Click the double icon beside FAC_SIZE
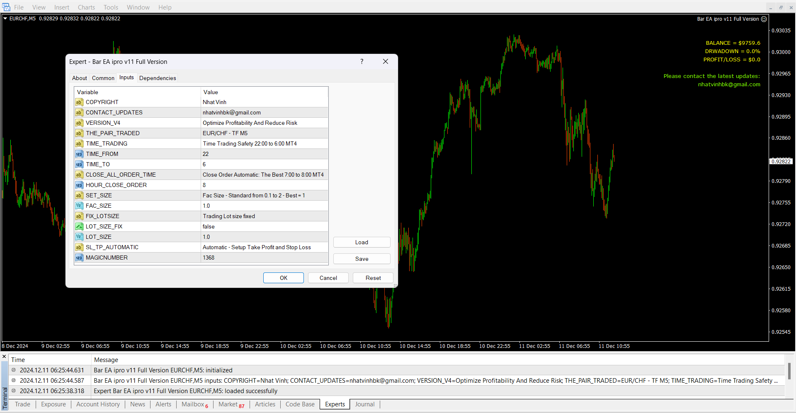796x413 pixels. pos(79,206)
